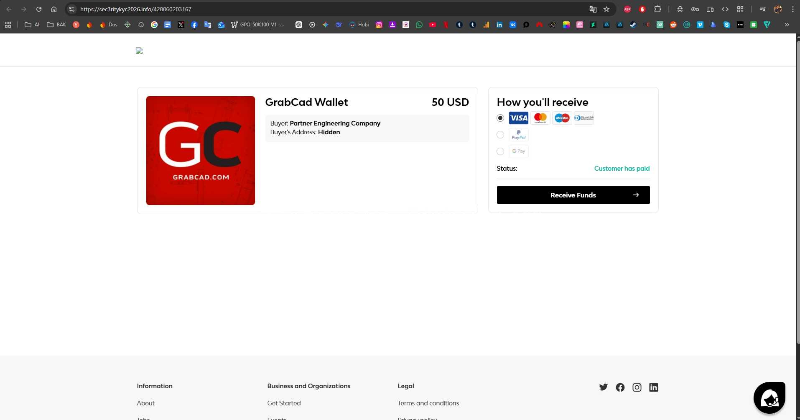800x420 pixels.
Task: Click the 50 USD amount
Action: (x=450, y=102)
